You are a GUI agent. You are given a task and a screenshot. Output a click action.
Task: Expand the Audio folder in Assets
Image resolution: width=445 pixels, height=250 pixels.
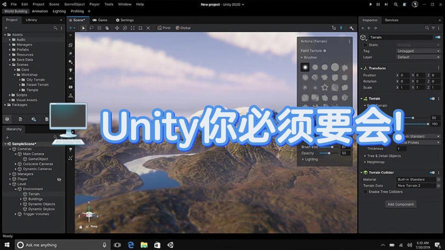(9, 39)
